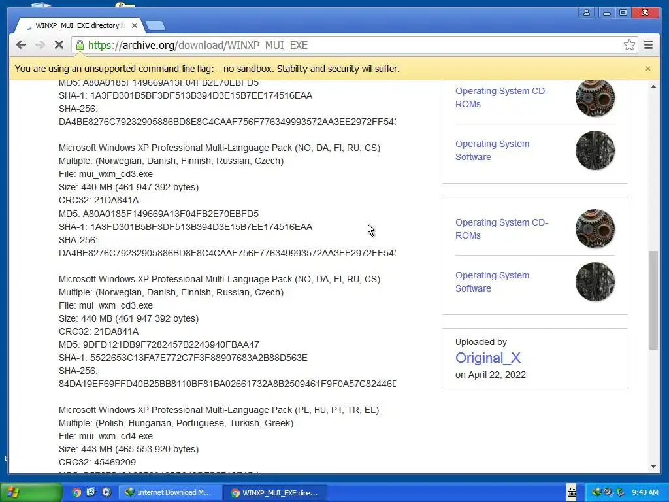This screenshot has width=669, height=502.
Task: Click dark thumbnail beside lower Operating System Software
Action: 595,282
